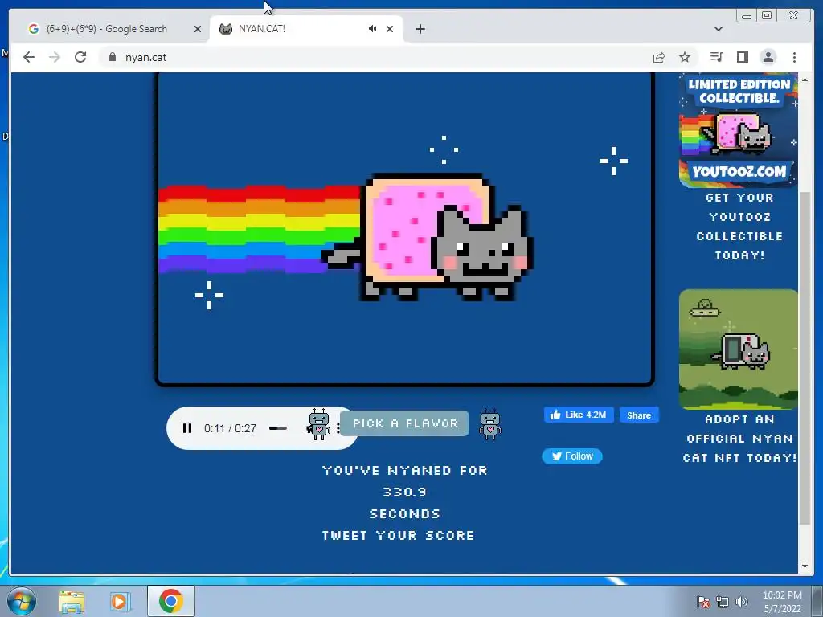Bookmark this page with the star icon
The height and width of the screenshot is (617, 823).
point(685,57)
